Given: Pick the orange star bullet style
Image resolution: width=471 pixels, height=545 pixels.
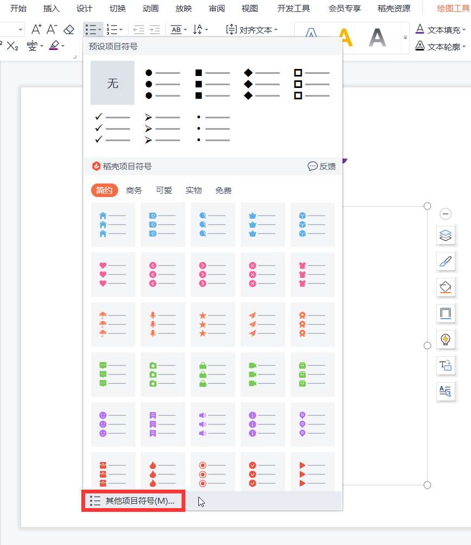Looking at the screenshot, I should [x=213, y=325].
